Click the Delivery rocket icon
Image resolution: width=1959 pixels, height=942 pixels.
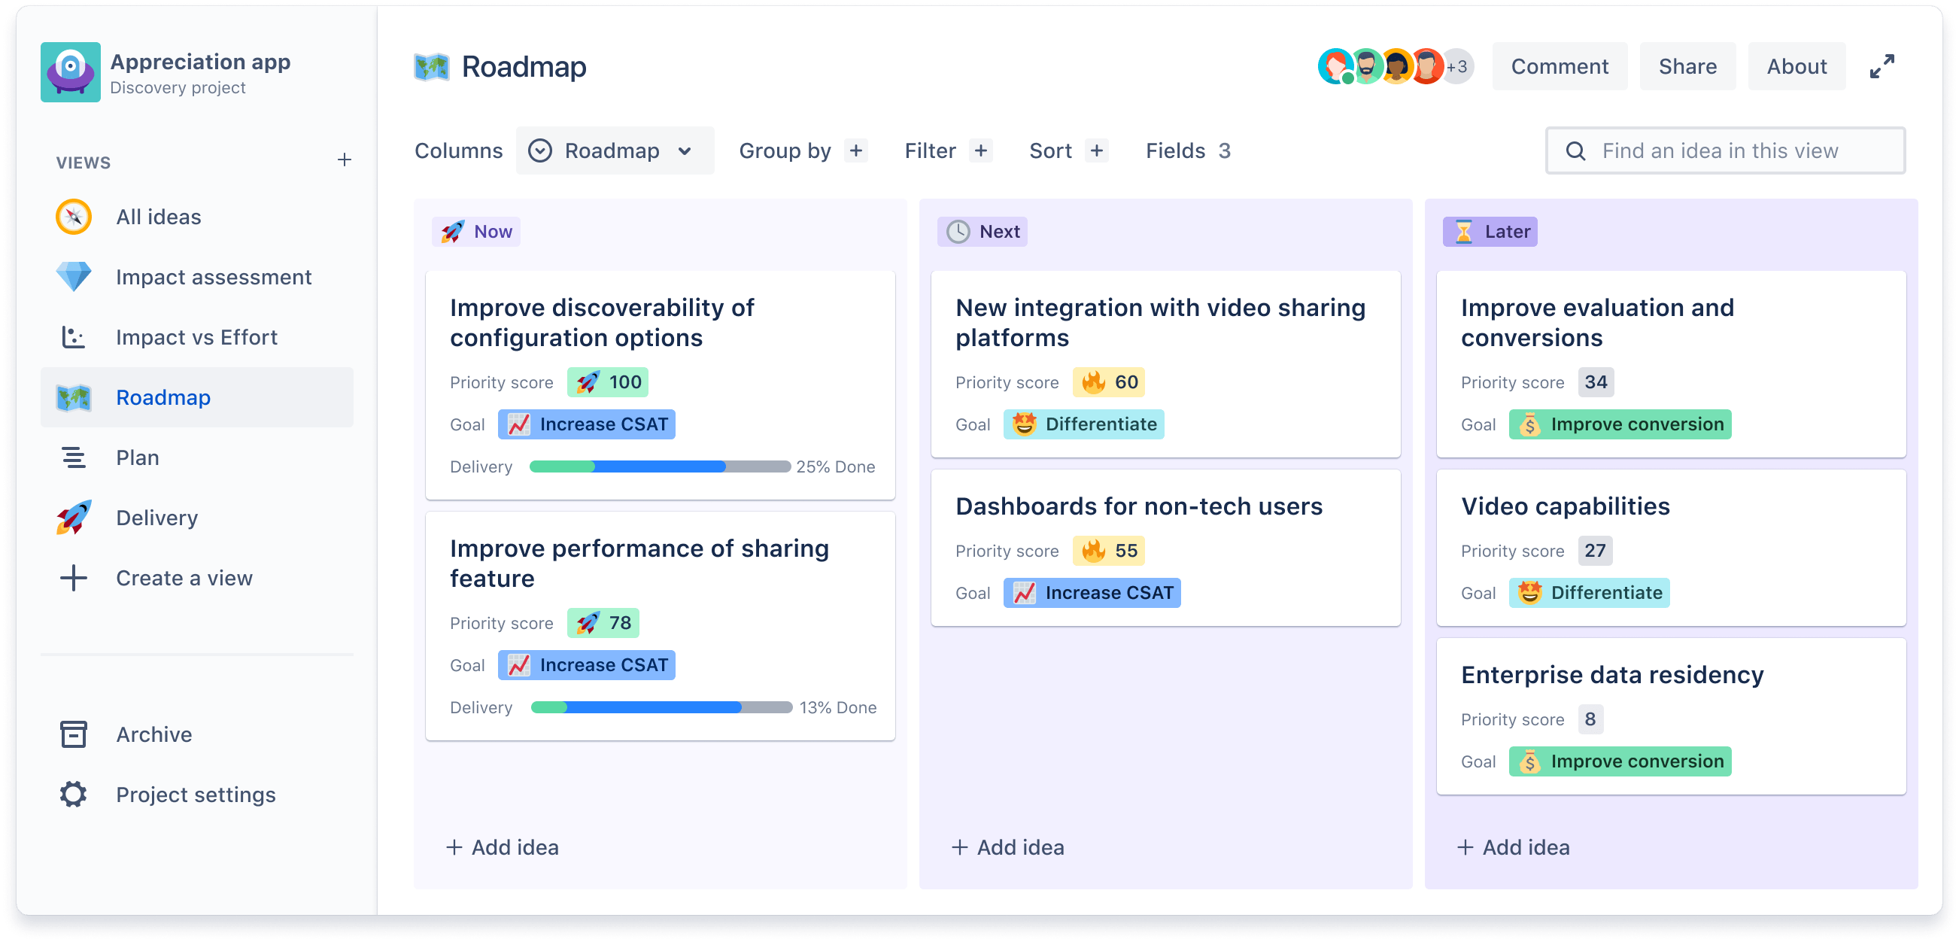(x=72, y=517)
